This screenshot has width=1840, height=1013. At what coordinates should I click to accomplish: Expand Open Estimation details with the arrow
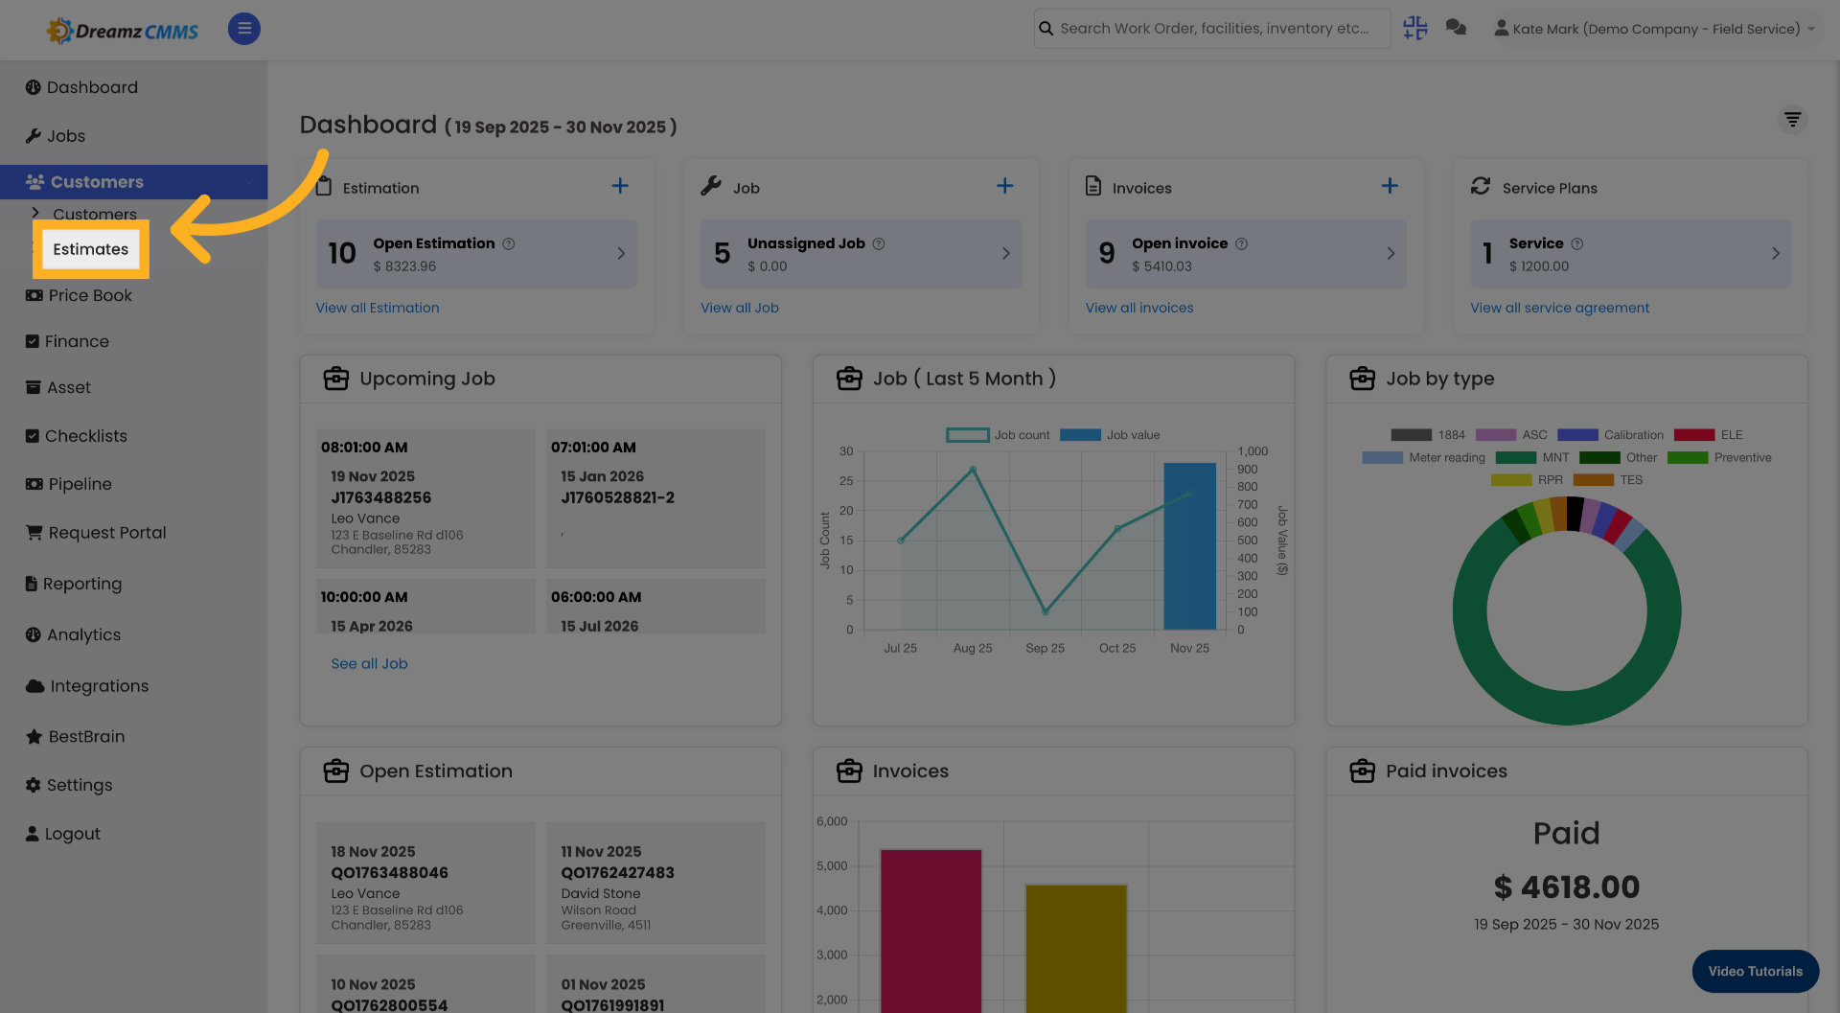point(619,254)
